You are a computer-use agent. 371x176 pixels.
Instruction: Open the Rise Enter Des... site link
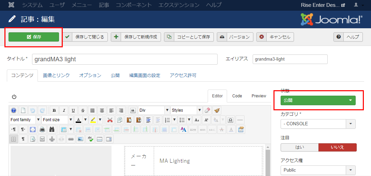(x=323, y=5)
